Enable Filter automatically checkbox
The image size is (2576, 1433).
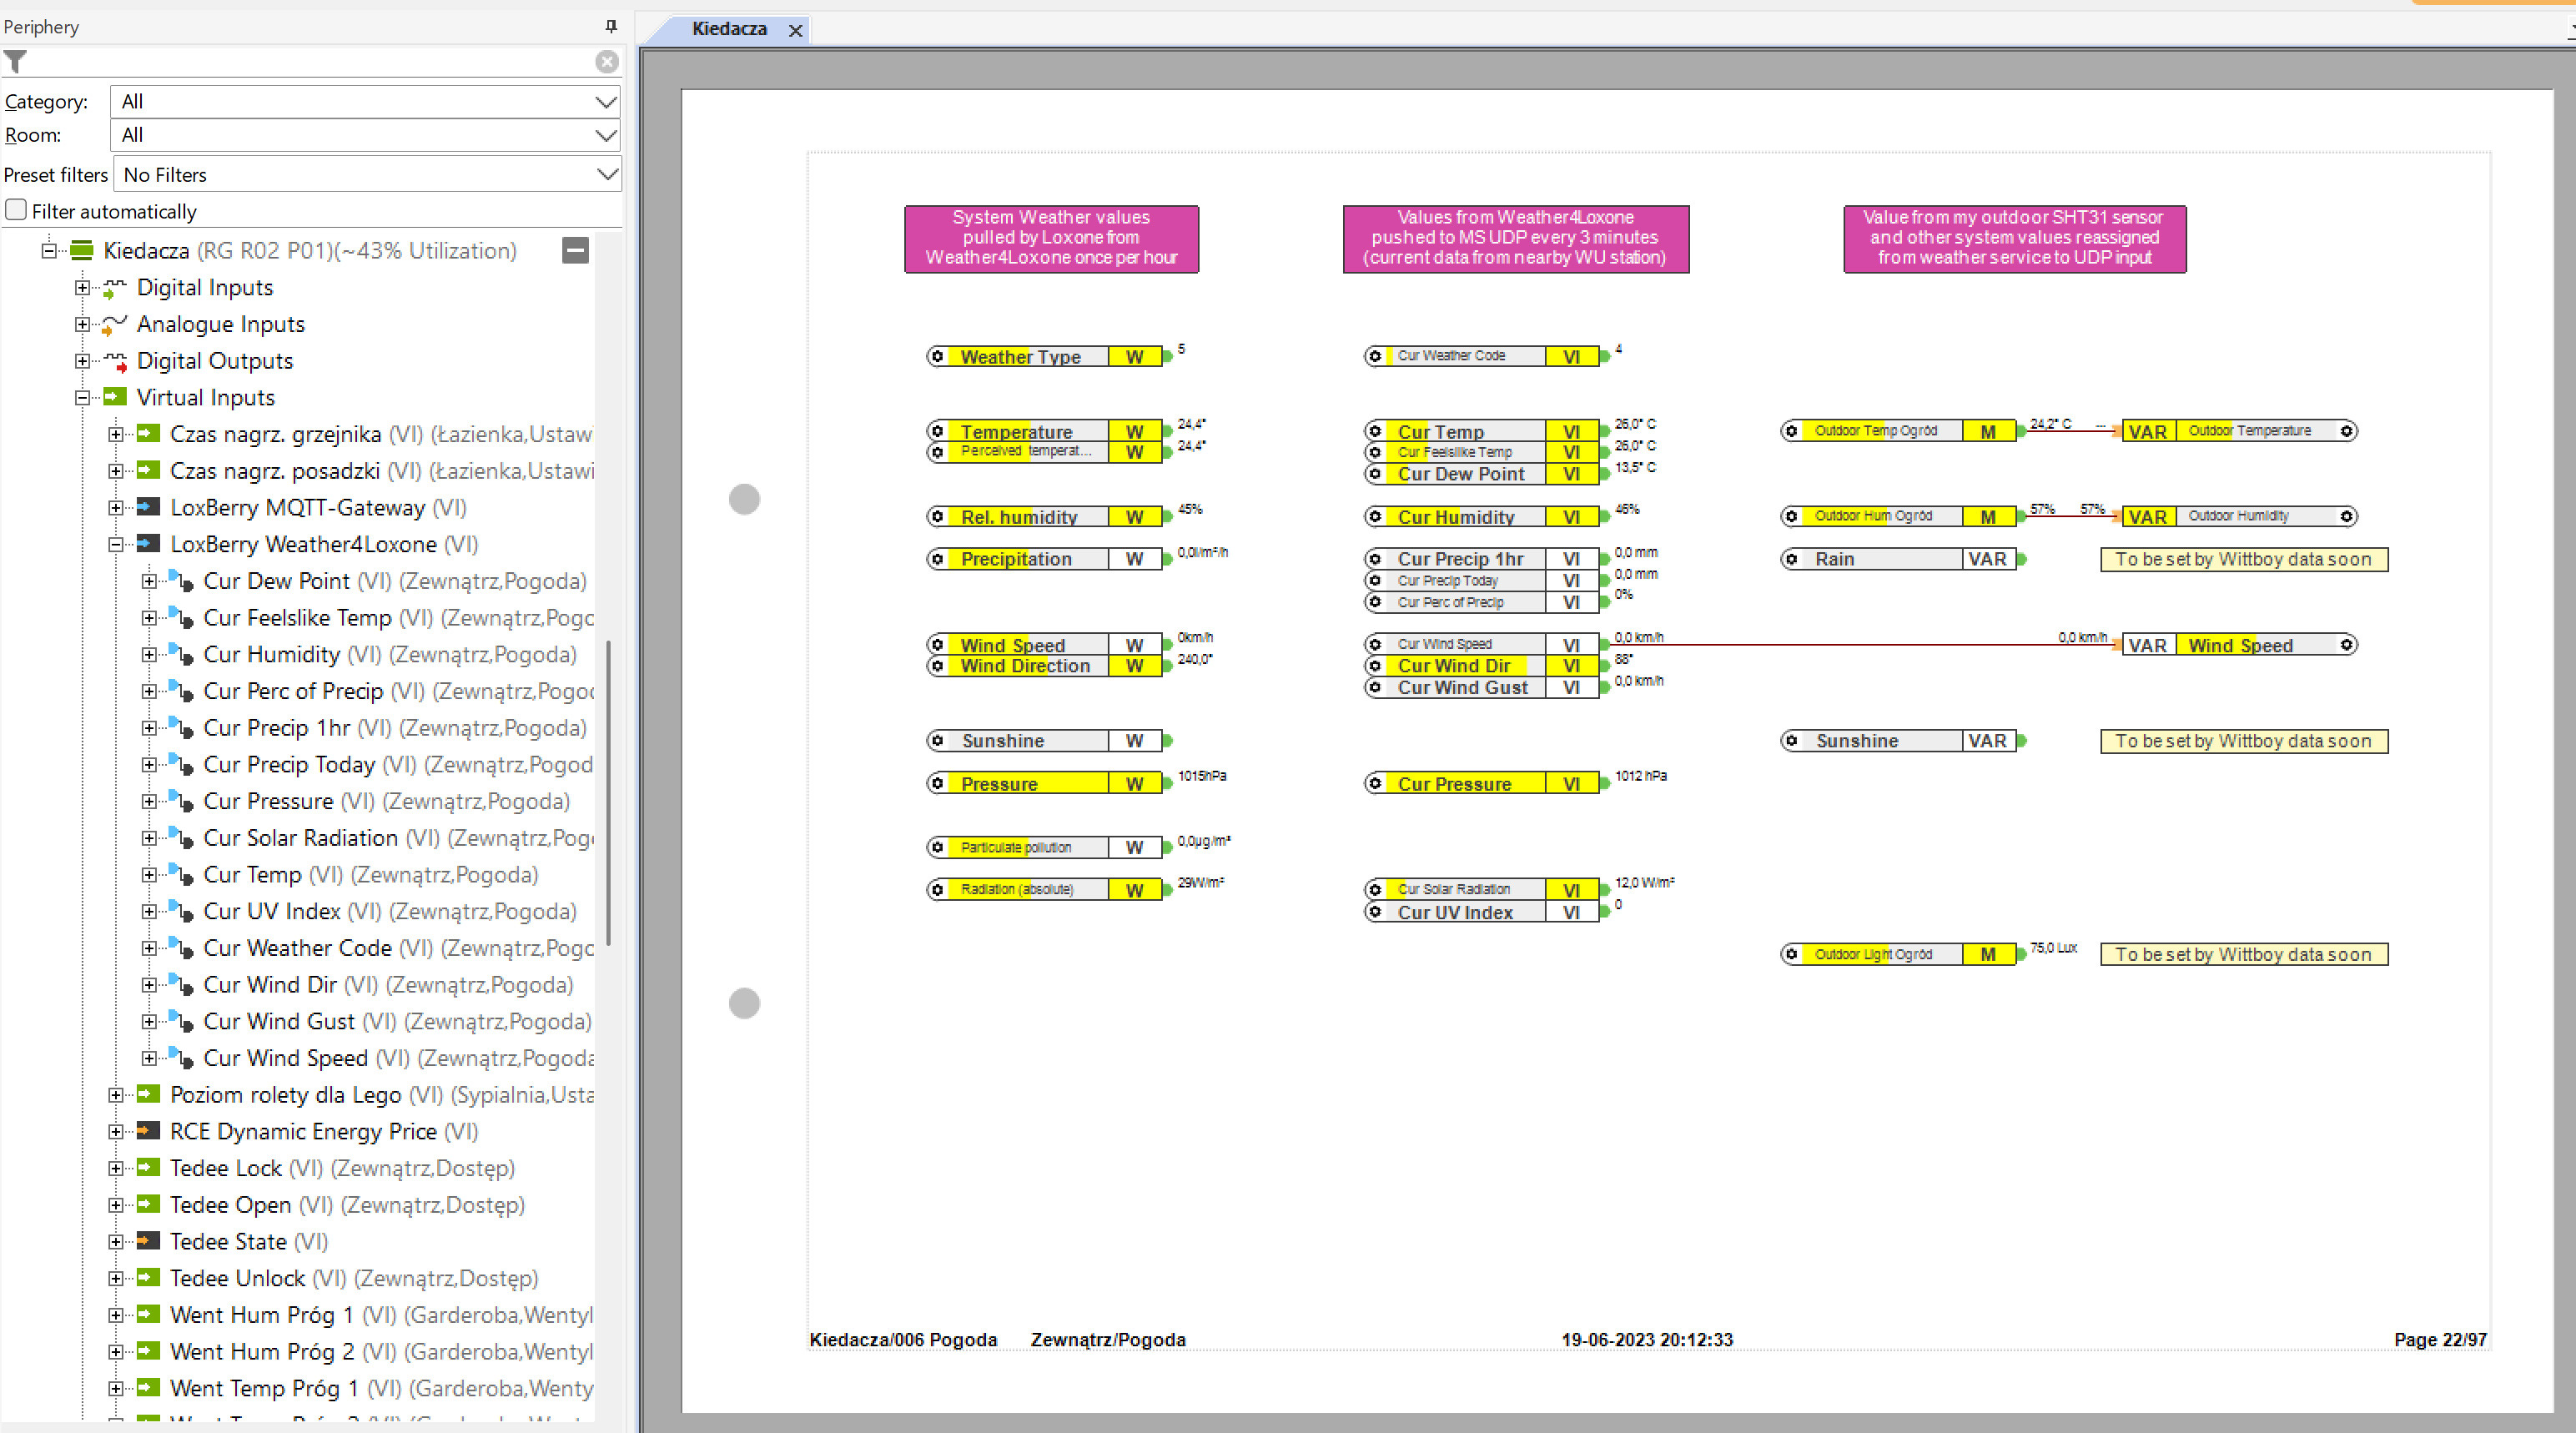(x=16, y=210)
